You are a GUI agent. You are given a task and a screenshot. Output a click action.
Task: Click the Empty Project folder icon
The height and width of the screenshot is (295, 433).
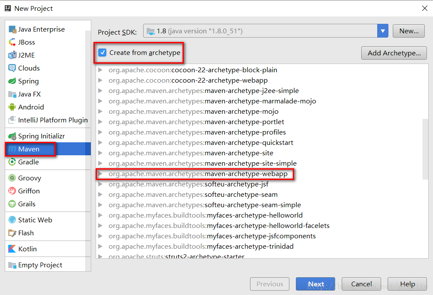[x=12, y=265]
